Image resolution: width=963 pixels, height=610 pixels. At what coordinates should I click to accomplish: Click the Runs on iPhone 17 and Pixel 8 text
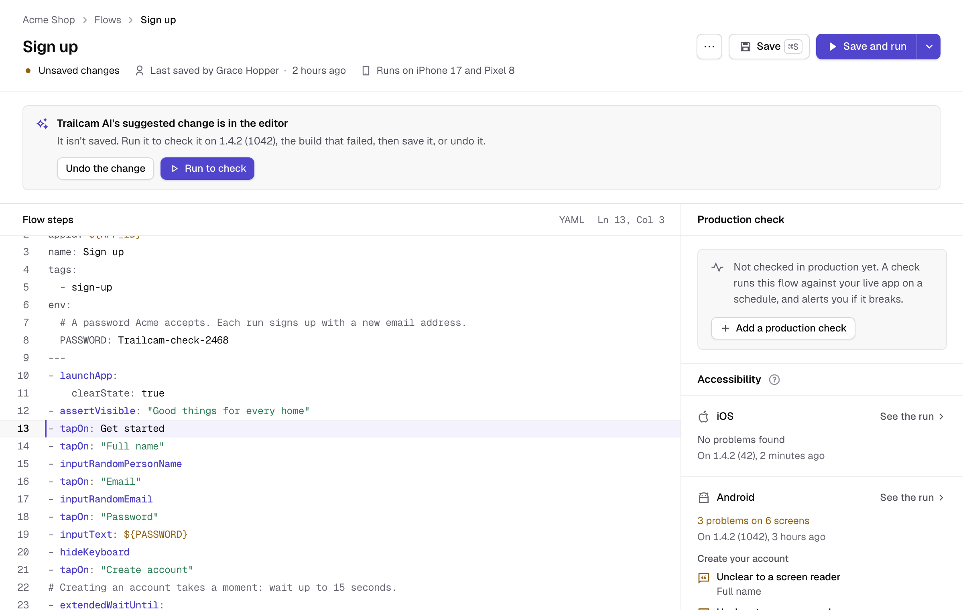click(x=445, y=71)
